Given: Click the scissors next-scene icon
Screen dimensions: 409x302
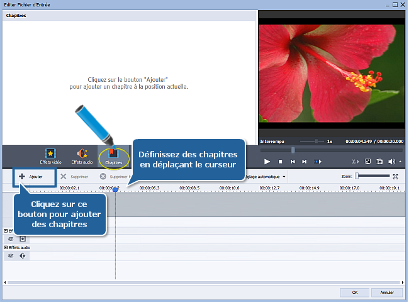Looking at the screenshot, I should 355,162.
